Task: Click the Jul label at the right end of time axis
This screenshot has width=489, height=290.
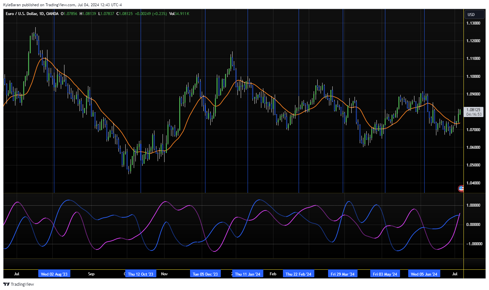Action: [455, 274]
